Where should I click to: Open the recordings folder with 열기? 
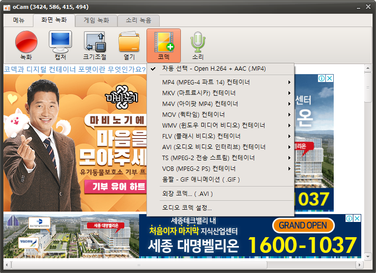[129, 45]
